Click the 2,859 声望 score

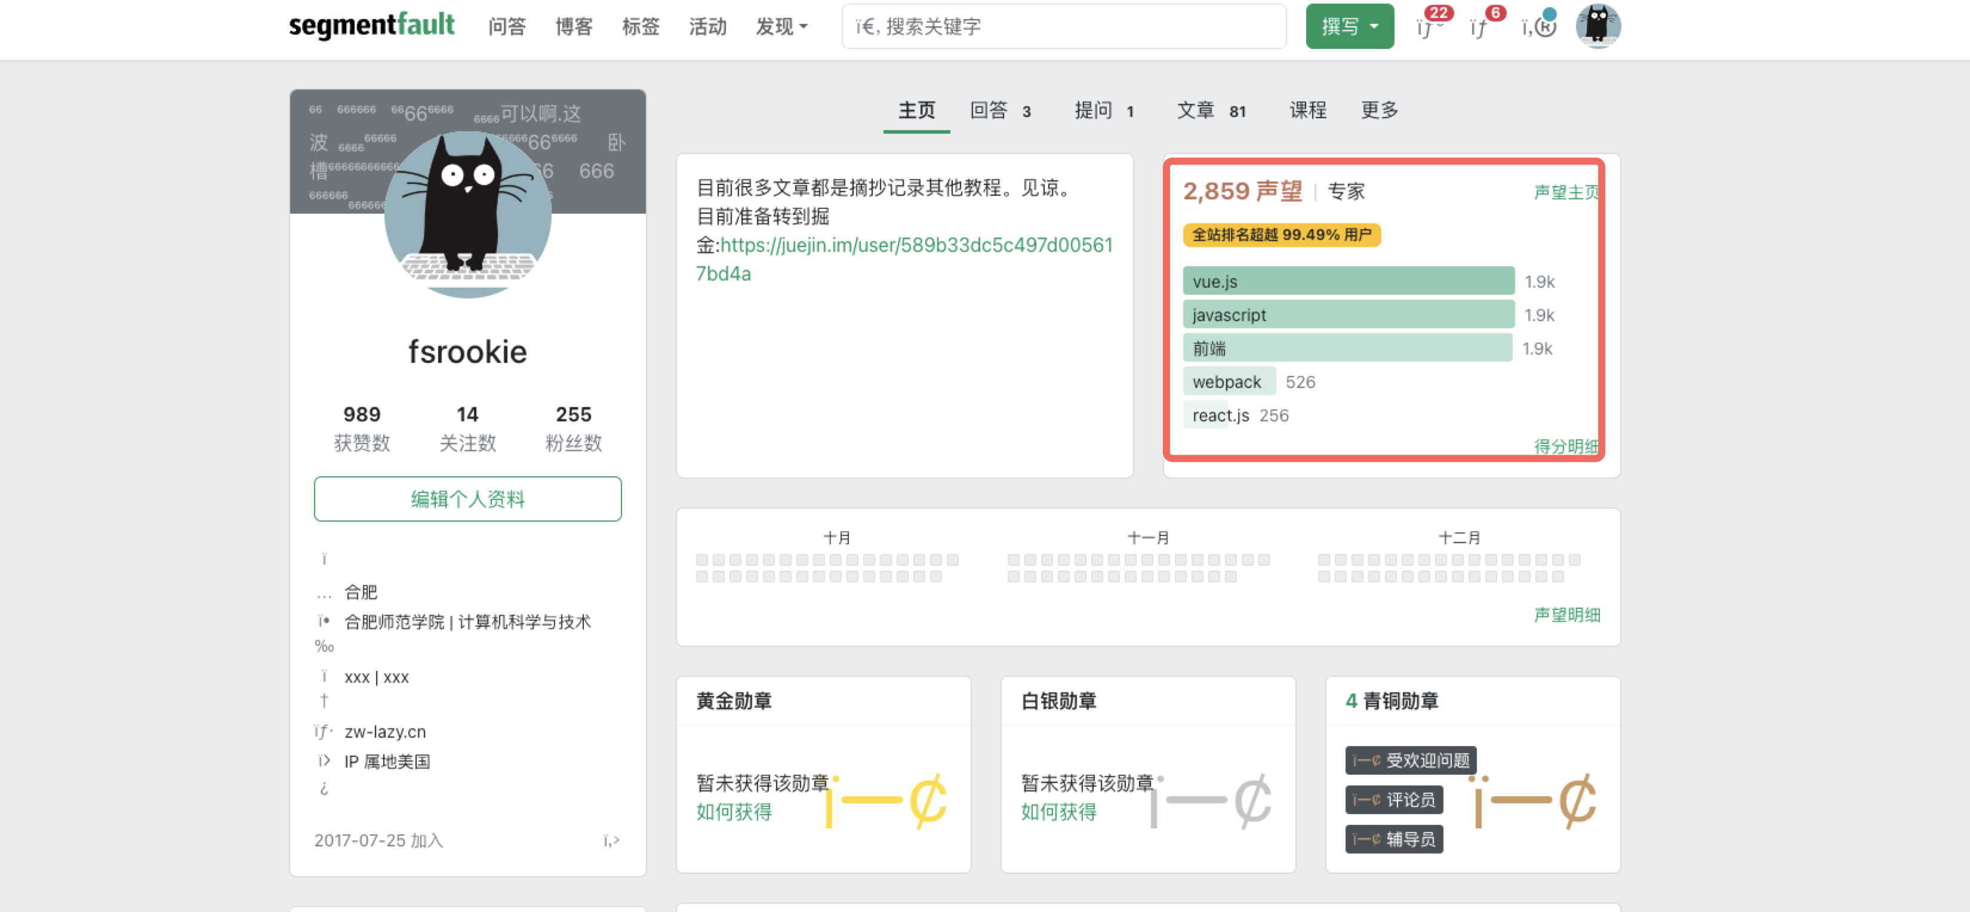pyautogui.click(x=1242, y=191)
